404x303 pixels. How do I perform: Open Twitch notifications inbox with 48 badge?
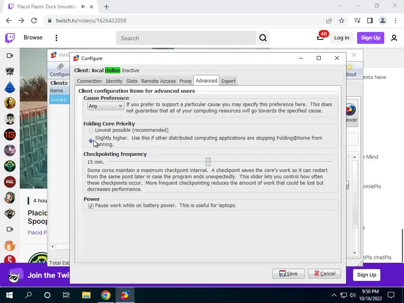coord(320,37)
